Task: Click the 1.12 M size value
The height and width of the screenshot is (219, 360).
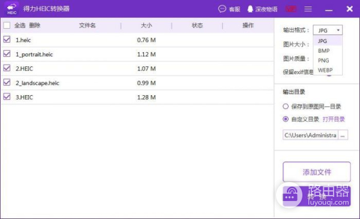Action: click(x=146, y=54)
